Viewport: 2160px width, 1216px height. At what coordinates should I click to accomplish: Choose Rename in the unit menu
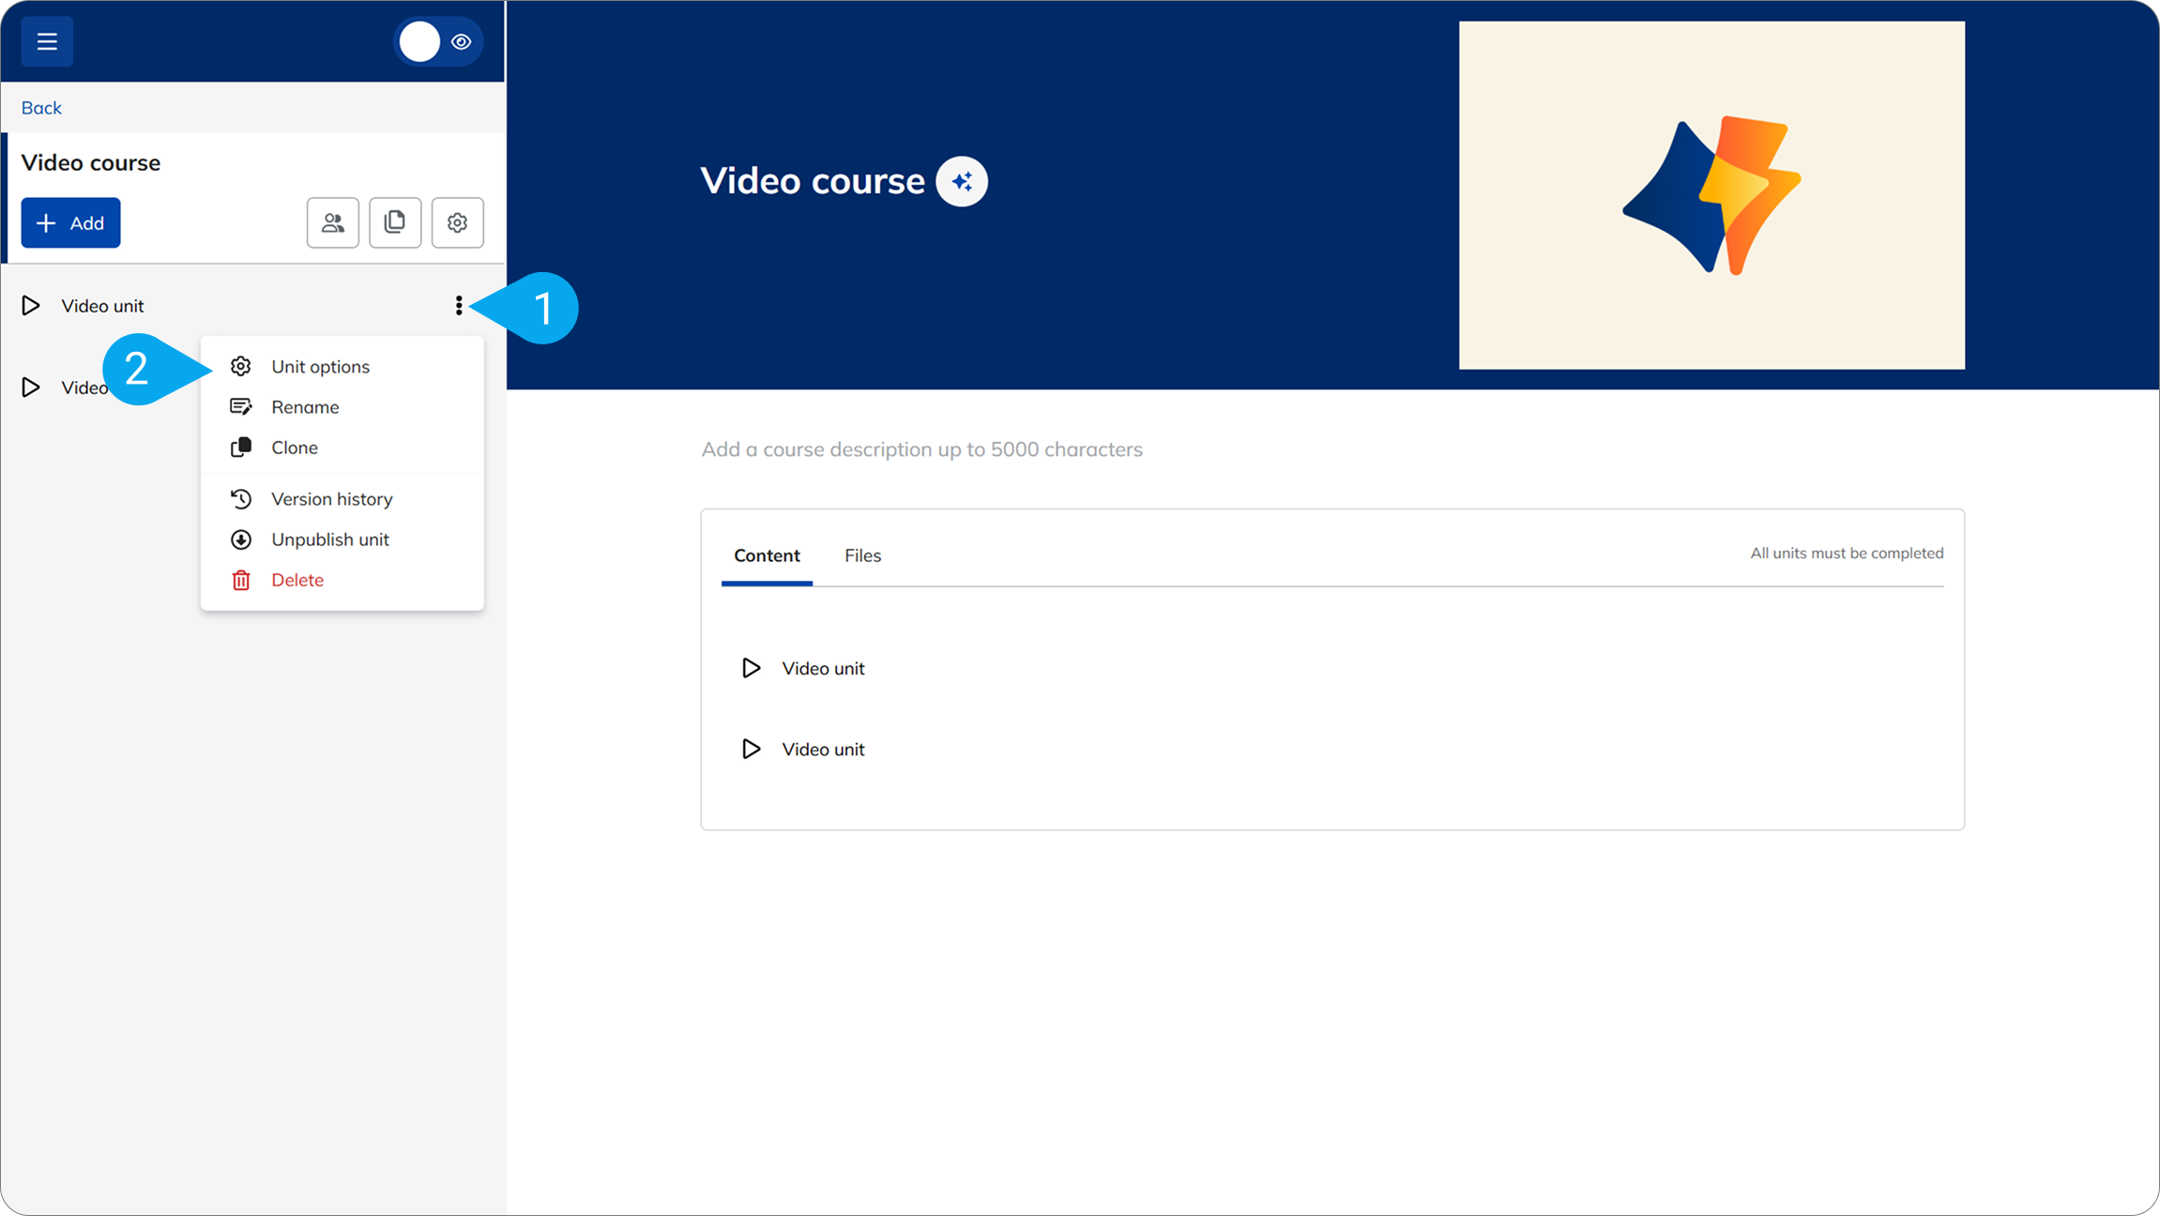point(305,407)
